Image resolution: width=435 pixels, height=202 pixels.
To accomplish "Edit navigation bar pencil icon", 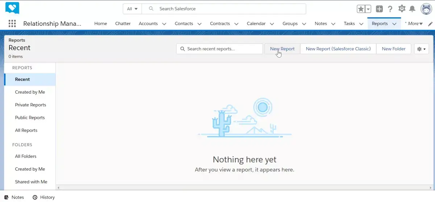I will coord(430,24).
